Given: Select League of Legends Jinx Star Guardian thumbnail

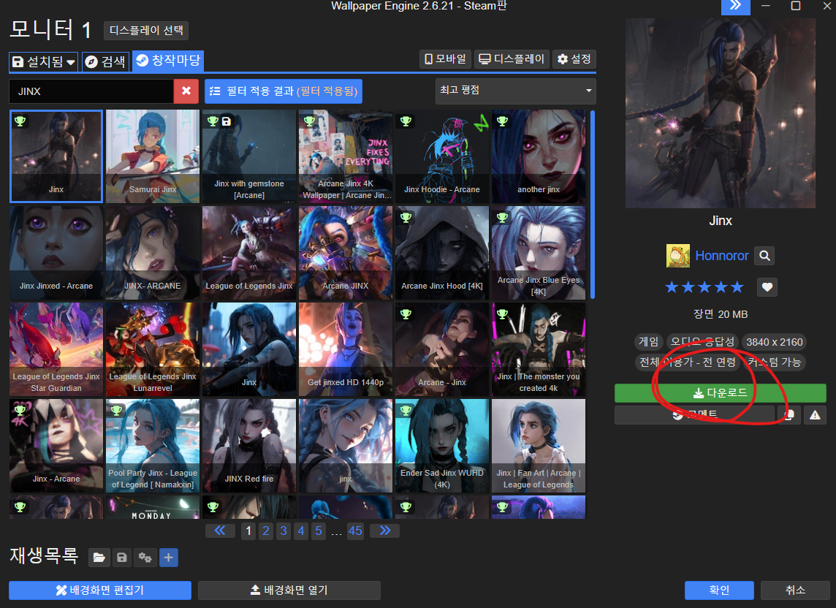Looking at the screenshot, I should (56, 349).
